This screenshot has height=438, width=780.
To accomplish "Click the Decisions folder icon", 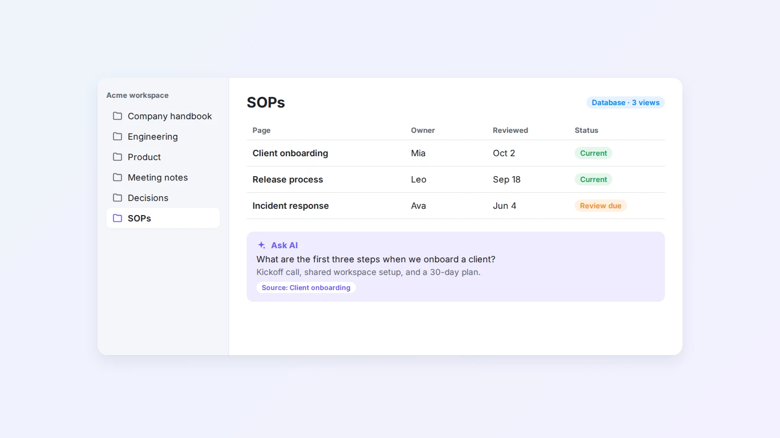I will click(x=117, y=198).
